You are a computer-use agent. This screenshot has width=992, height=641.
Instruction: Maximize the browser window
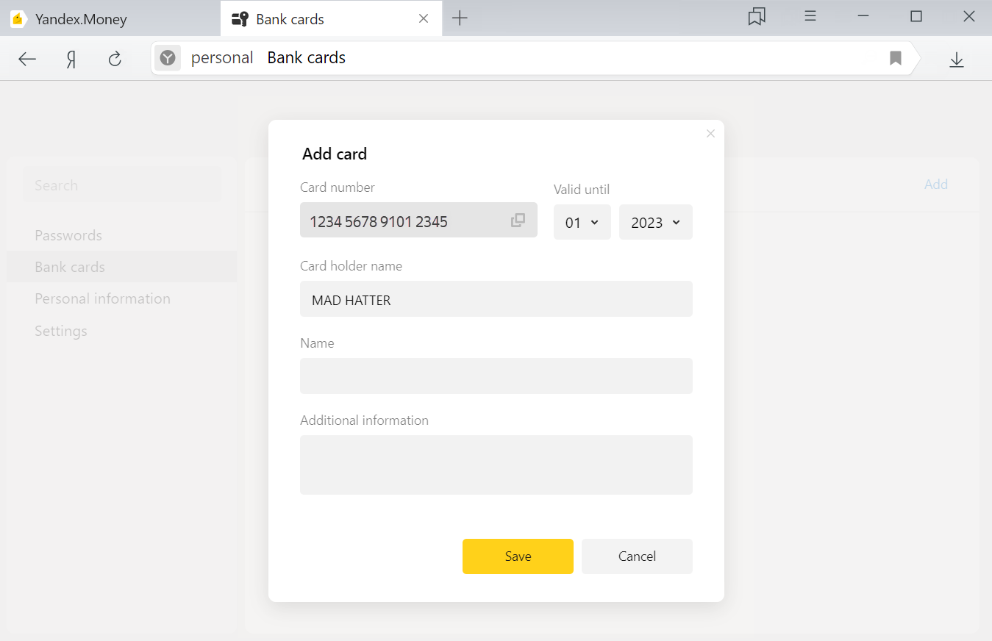[x=916, y=16]
